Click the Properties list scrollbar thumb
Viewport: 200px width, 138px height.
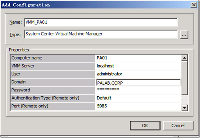click(x=184, y=78)
